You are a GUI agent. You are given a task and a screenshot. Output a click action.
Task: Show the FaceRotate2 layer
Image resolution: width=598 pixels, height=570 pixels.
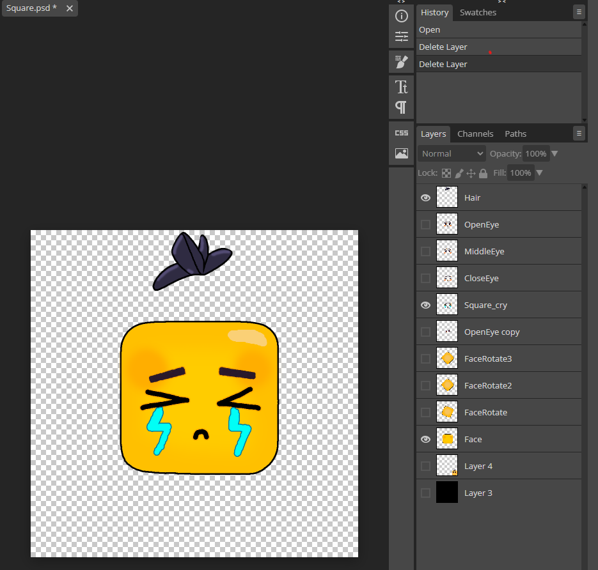pos(425,385)
